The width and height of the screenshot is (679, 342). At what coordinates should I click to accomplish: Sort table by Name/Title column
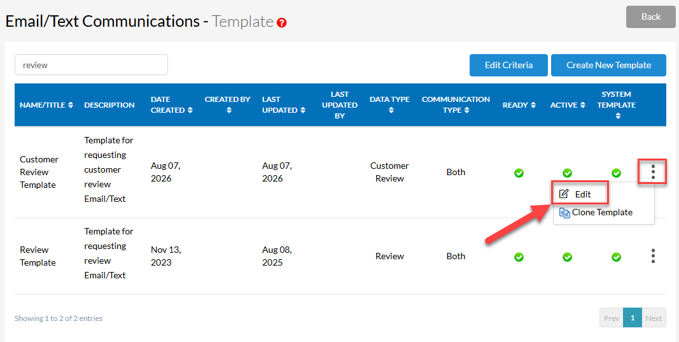click(46, 105)
